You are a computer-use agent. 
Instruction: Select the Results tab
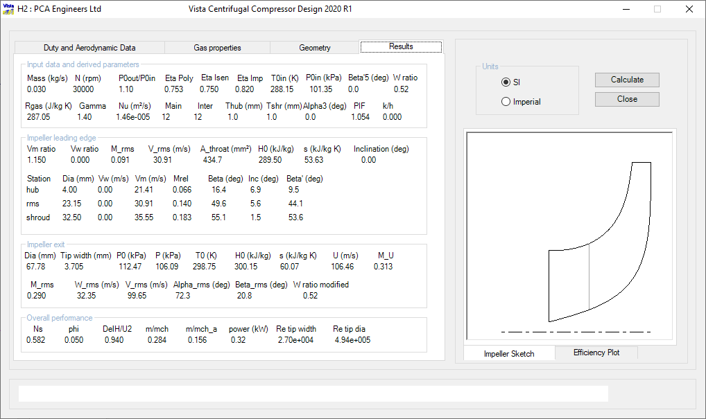click(400, 47)
